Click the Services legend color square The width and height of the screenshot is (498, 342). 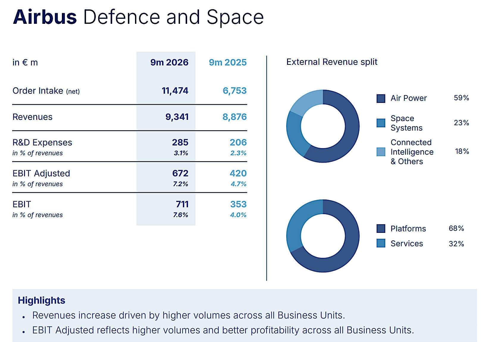click(x=381, y=243)
